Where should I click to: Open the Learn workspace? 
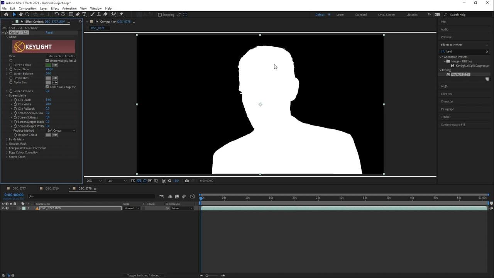coord(340,15)
